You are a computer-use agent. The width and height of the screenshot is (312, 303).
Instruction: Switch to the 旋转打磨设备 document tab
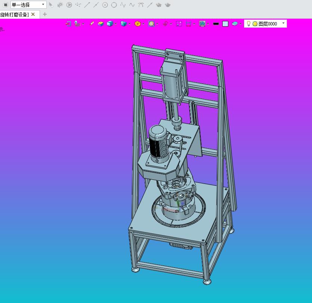click(x=15, y=15)
